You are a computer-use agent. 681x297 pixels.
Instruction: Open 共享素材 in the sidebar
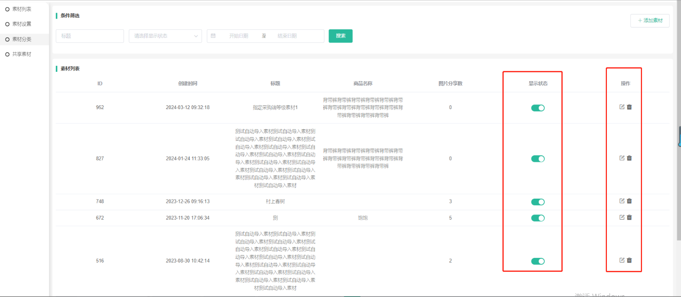coord(22,54)
